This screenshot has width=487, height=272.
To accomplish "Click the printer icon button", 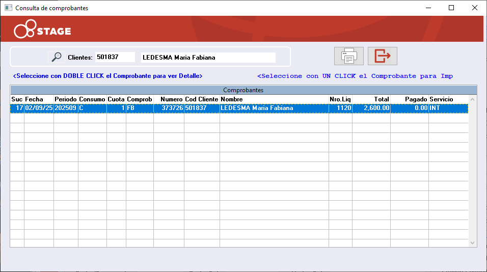I will [x=348, y=56].
